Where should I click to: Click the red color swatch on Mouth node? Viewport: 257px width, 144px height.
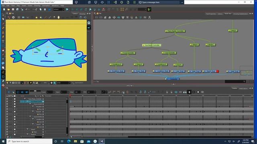218,71
